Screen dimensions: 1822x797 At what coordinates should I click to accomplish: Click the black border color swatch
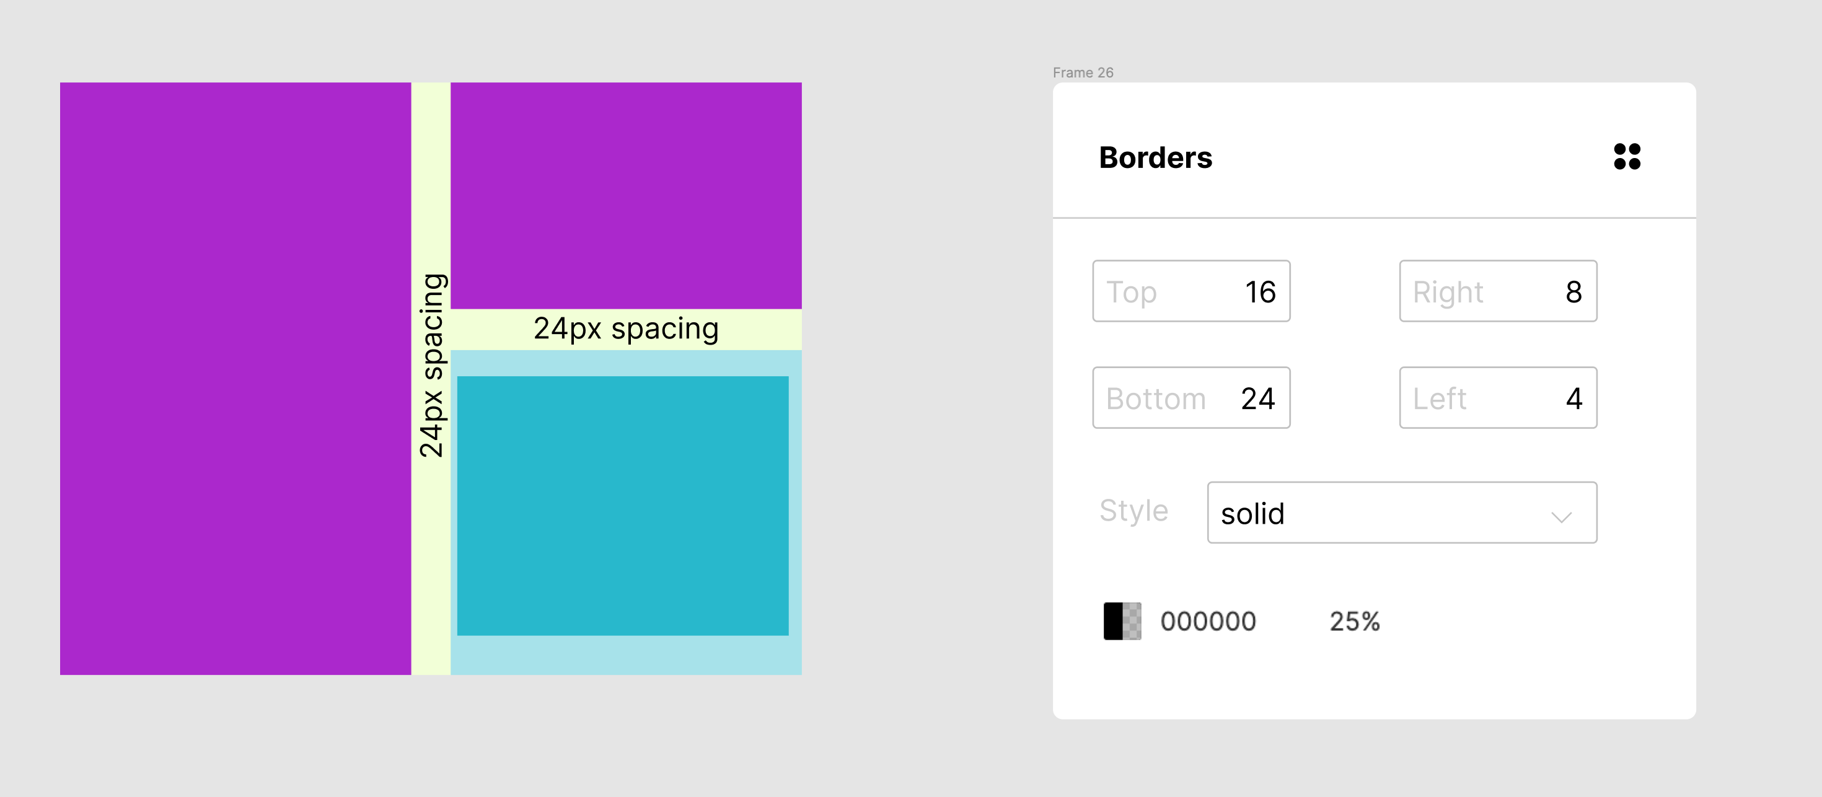tap(1122, 621)
